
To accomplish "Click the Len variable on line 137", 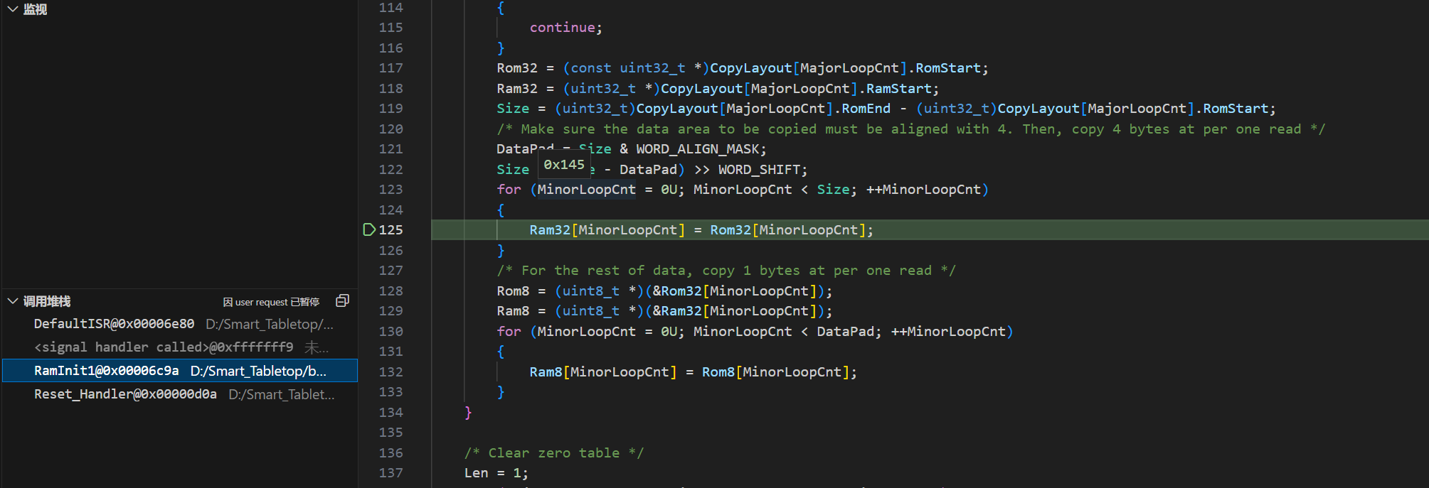I will click(476, 473).
